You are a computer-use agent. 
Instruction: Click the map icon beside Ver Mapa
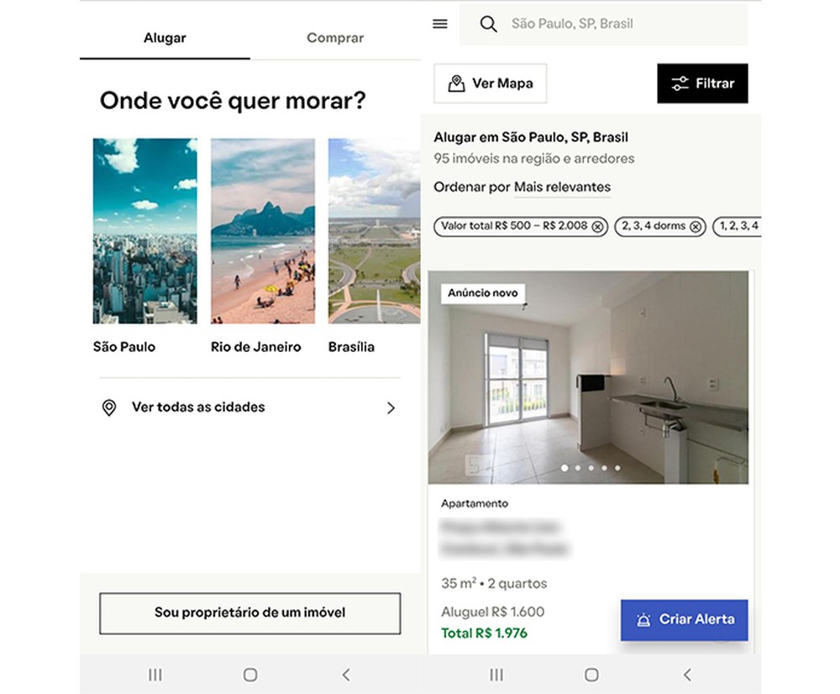coord(454,83)
